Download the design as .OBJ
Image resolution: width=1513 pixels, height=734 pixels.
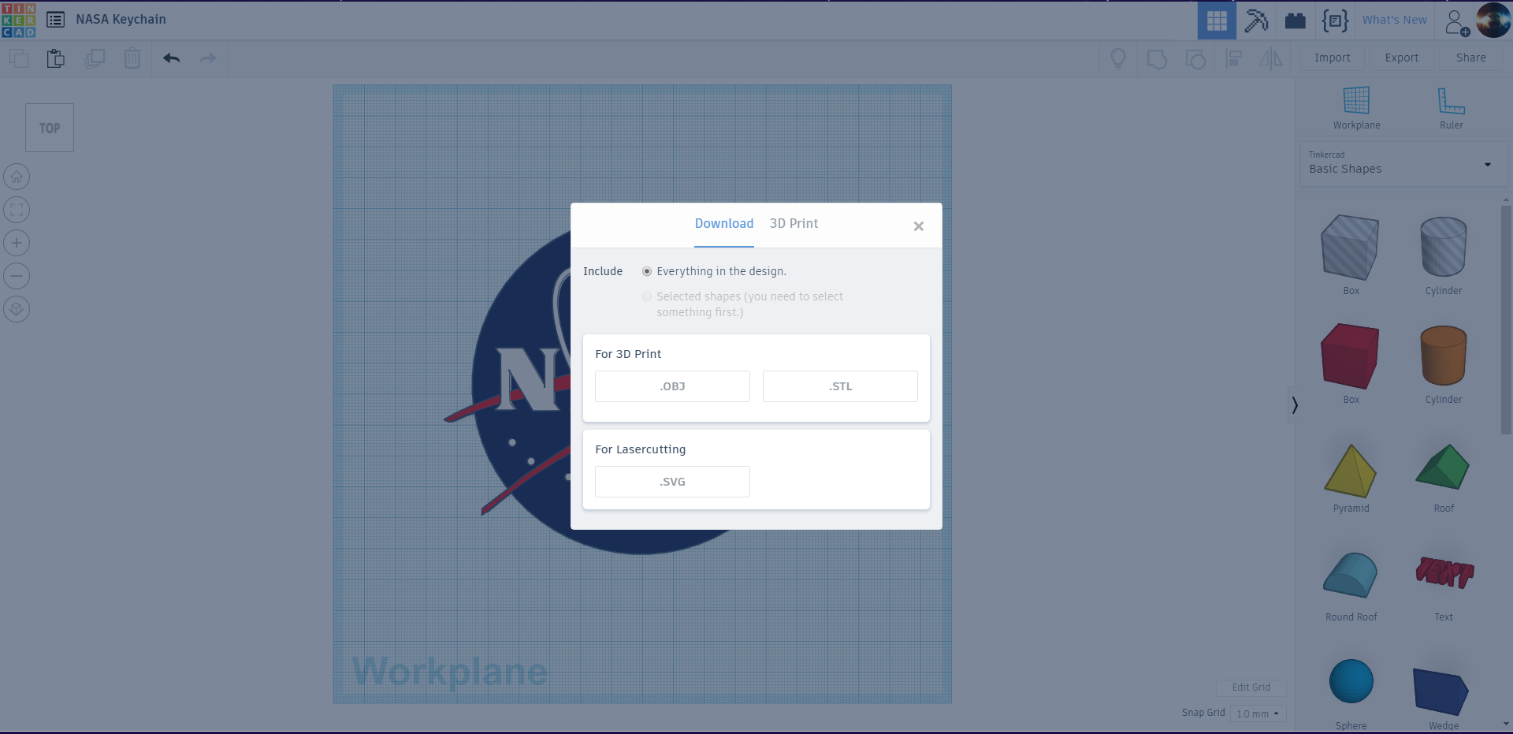tap(672, 386)
